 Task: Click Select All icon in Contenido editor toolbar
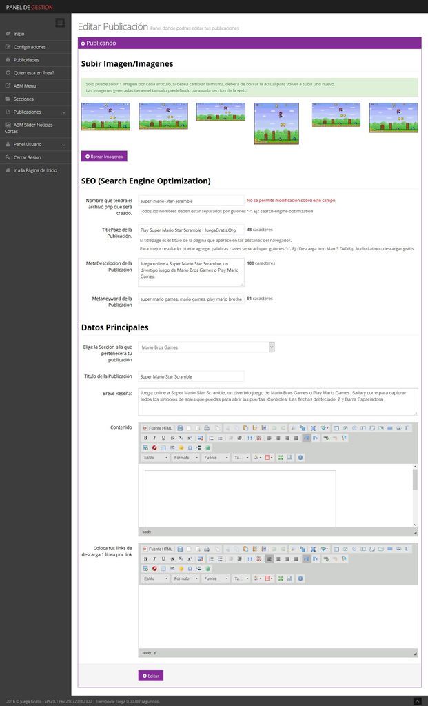(x=313, y=428)
